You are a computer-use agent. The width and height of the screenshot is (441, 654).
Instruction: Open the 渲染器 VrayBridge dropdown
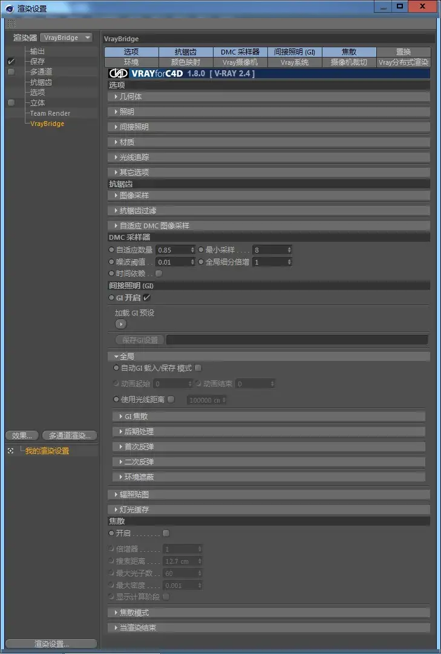66,38
